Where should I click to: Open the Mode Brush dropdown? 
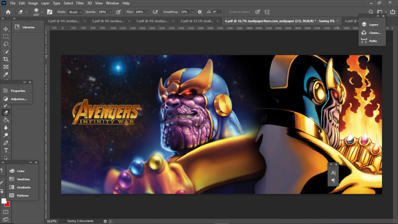click(75, 12)
